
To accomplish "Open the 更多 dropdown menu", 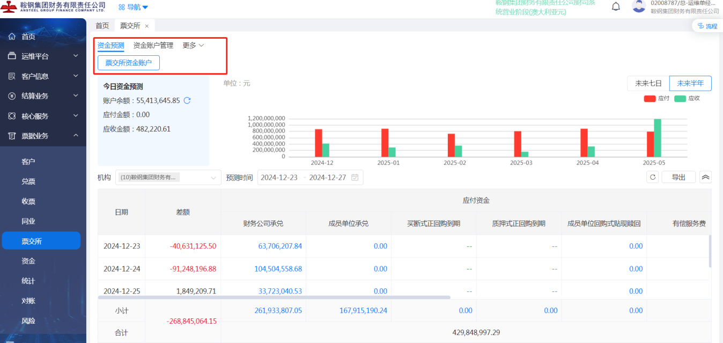I will (x=193, y=46).
